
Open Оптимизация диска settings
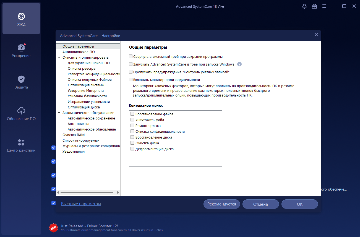coord(84,107)
